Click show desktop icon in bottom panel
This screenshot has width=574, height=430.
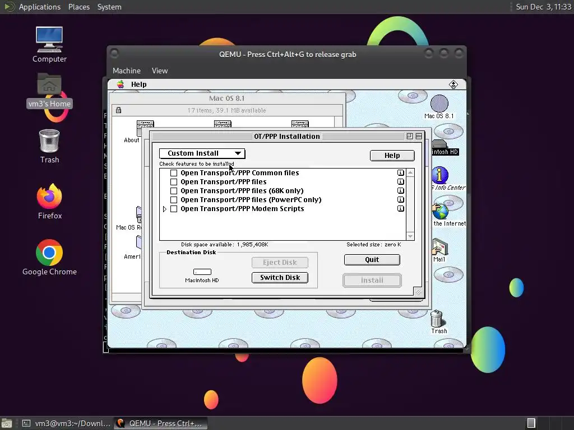[x=7, y=423]
